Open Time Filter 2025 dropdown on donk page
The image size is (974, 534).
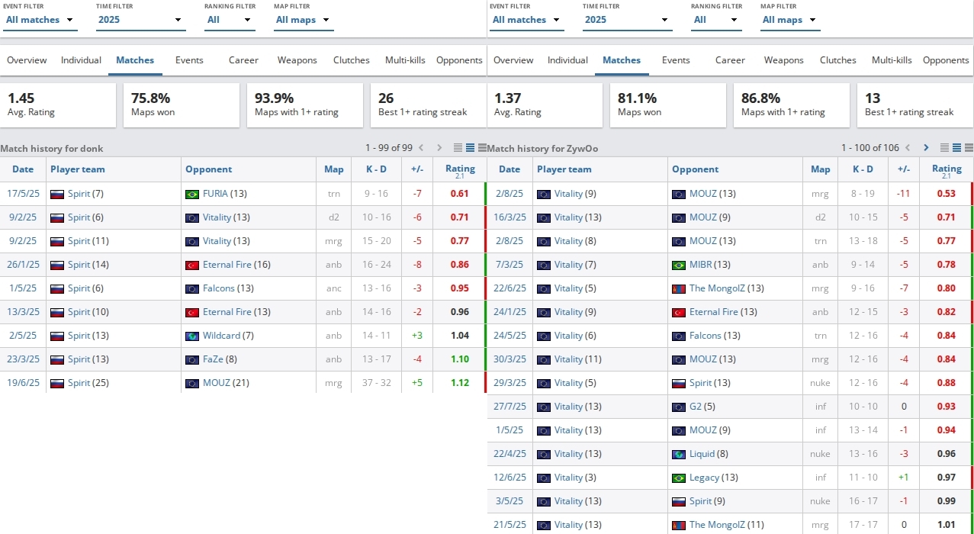[141, 20]
